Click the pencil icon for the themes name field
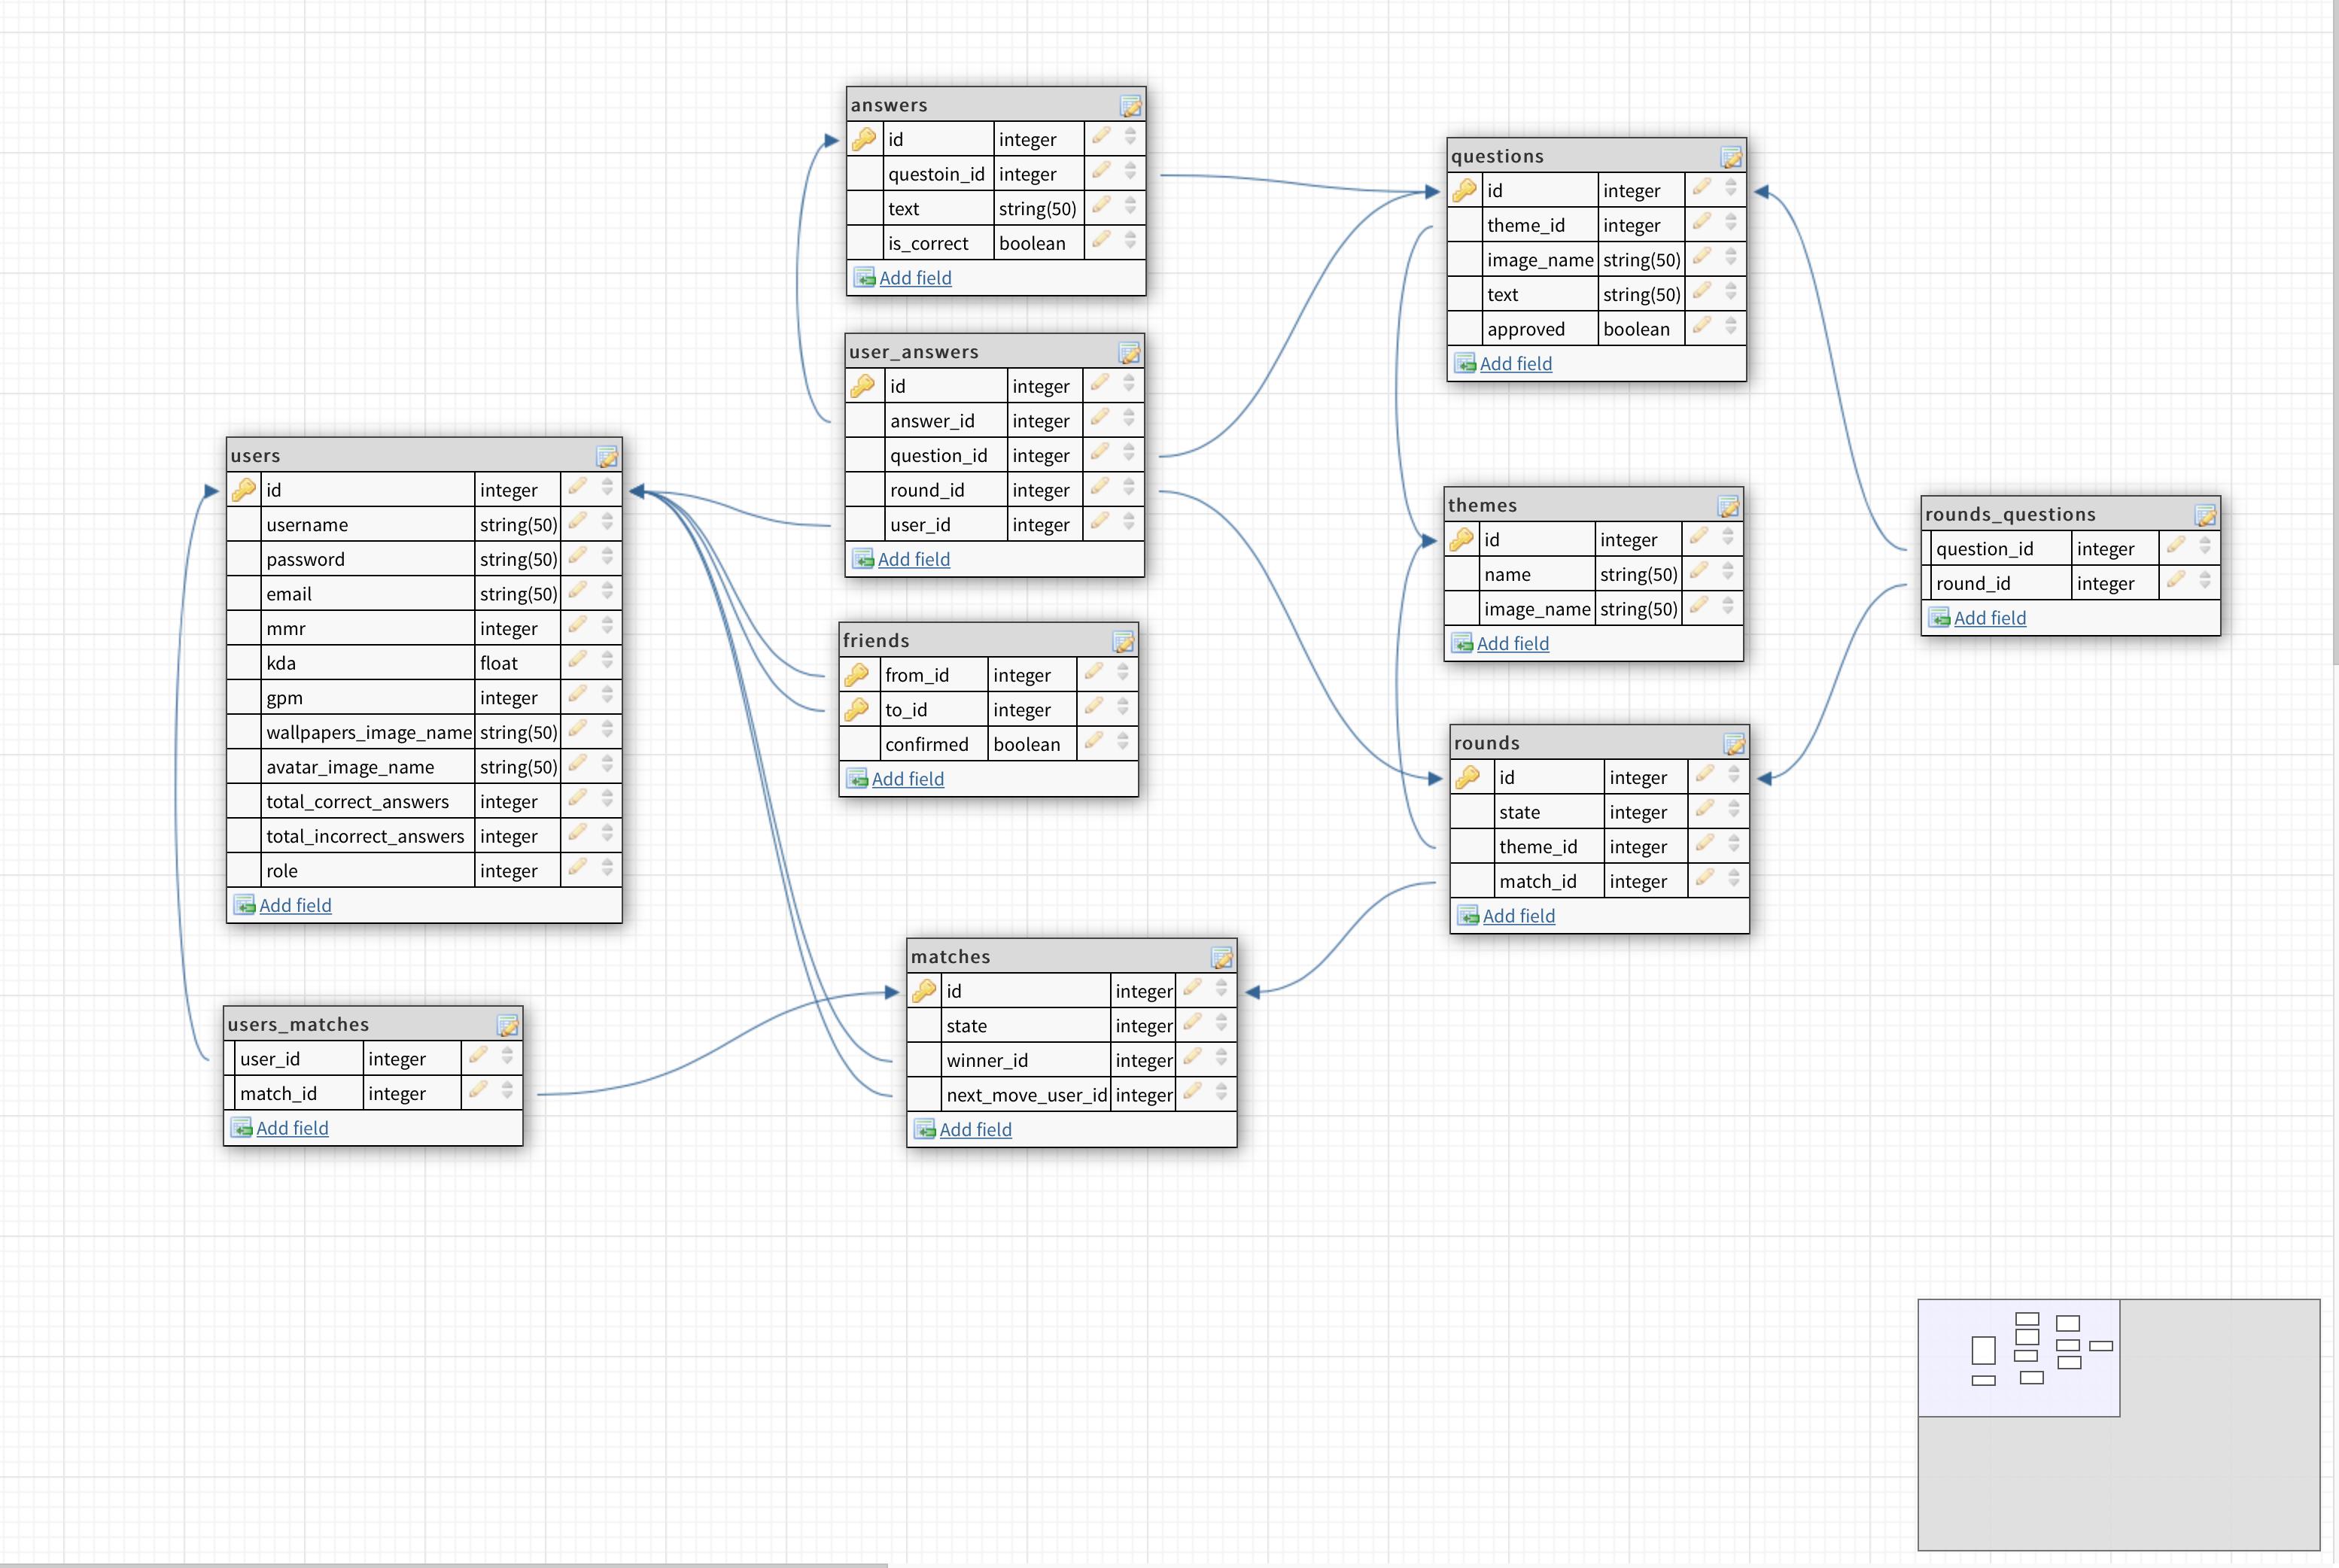2339x1568 pixels. [1699, 571]
